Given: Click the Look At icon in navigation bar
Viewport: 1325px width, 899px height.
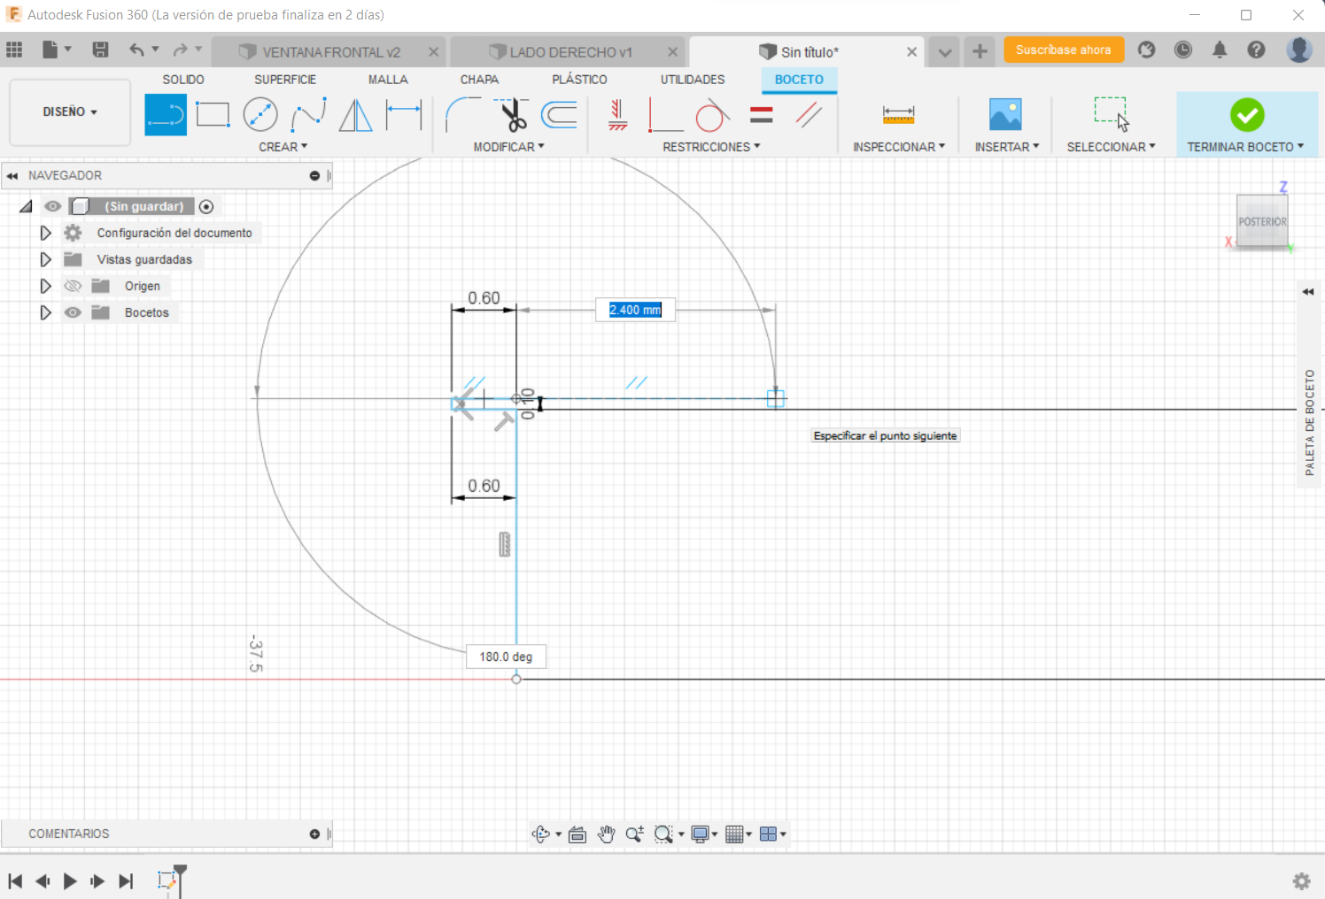Looking at the screenshot, I should [x=577, y=834].
